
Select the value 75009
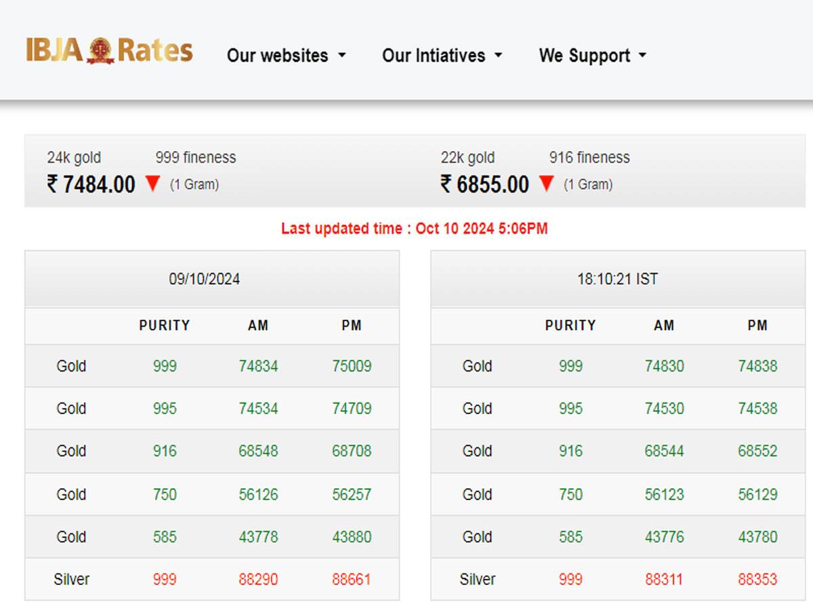click(352, 366)
